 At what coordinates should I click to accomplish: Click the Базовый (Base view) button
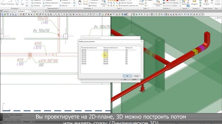[217, 3]
